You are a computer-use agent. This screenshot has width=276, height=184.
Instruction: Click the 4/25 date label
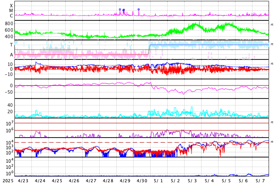(57, 181)
